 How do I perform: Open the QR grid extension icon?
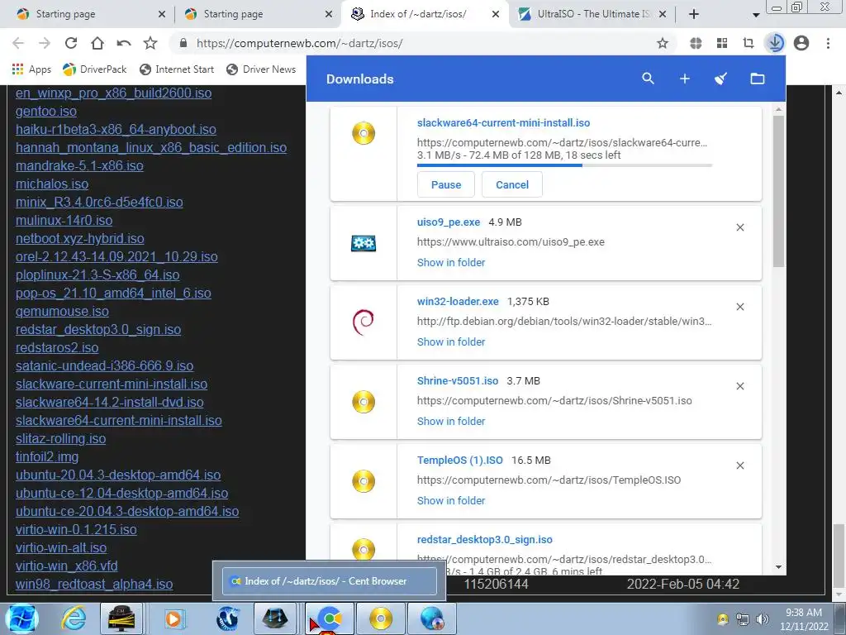(722, 43)
